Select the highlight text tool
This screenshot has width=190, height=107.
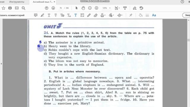(42, 15)
